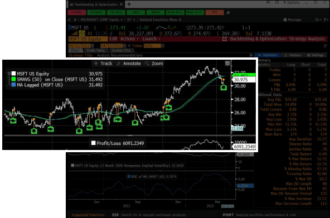Click the green MENU button
330x218 pixels.
[156, 12]
